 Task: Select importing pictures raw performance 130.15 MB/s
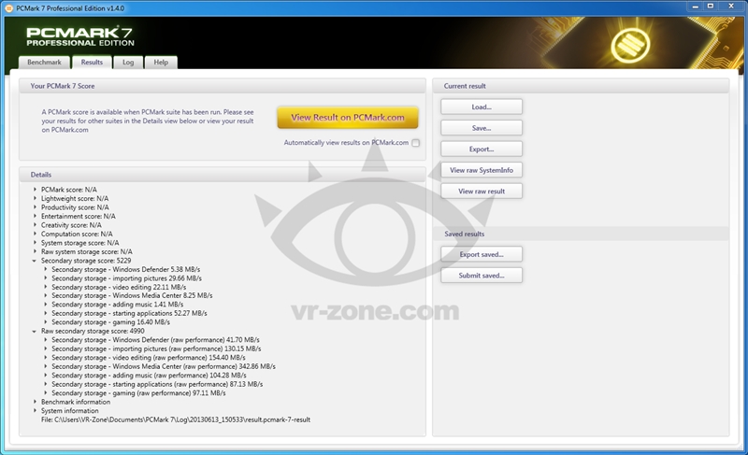coord(156,348)
